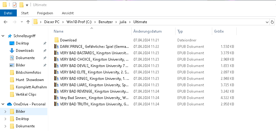Select Desktop folder under OneDrive
Viewport: 276px width, 131px height.
22,119
